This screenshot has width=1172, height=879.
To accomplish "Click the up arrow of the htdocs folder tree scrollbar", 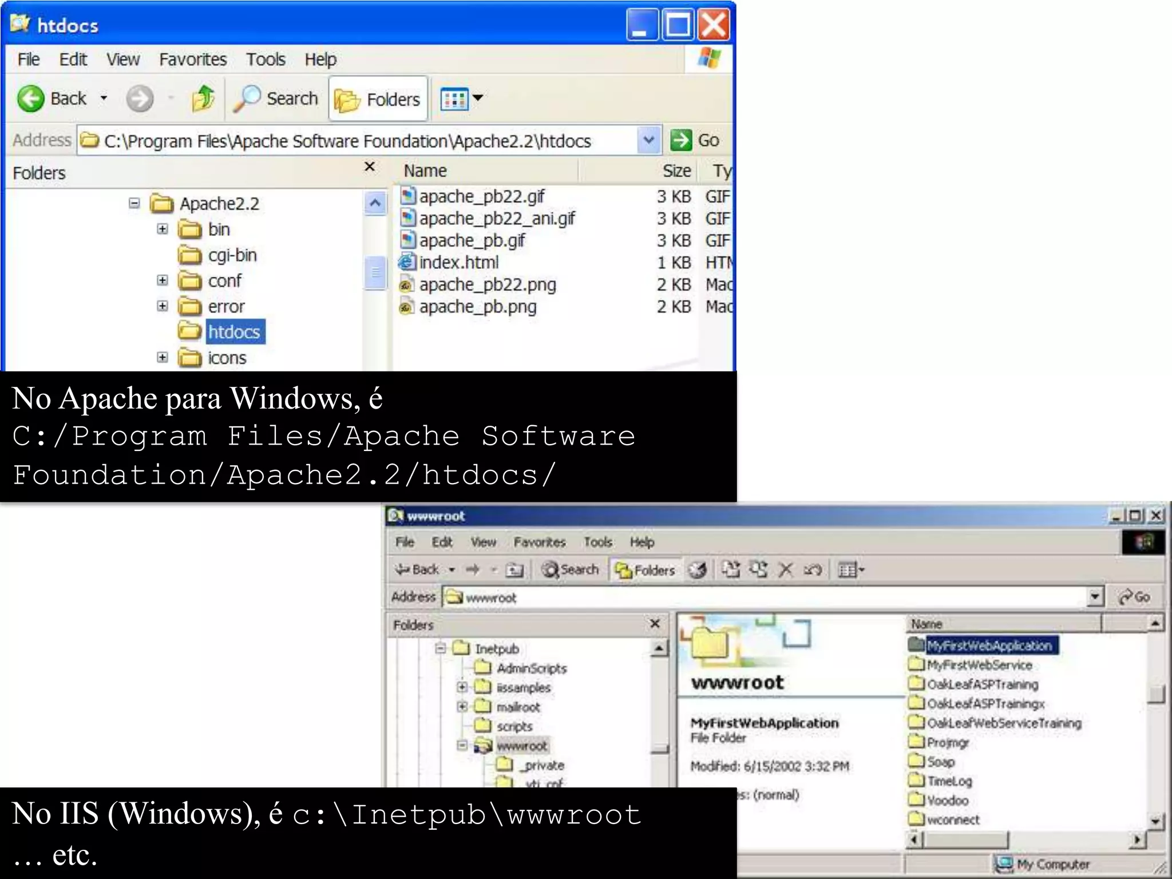I will pos(375,203).
